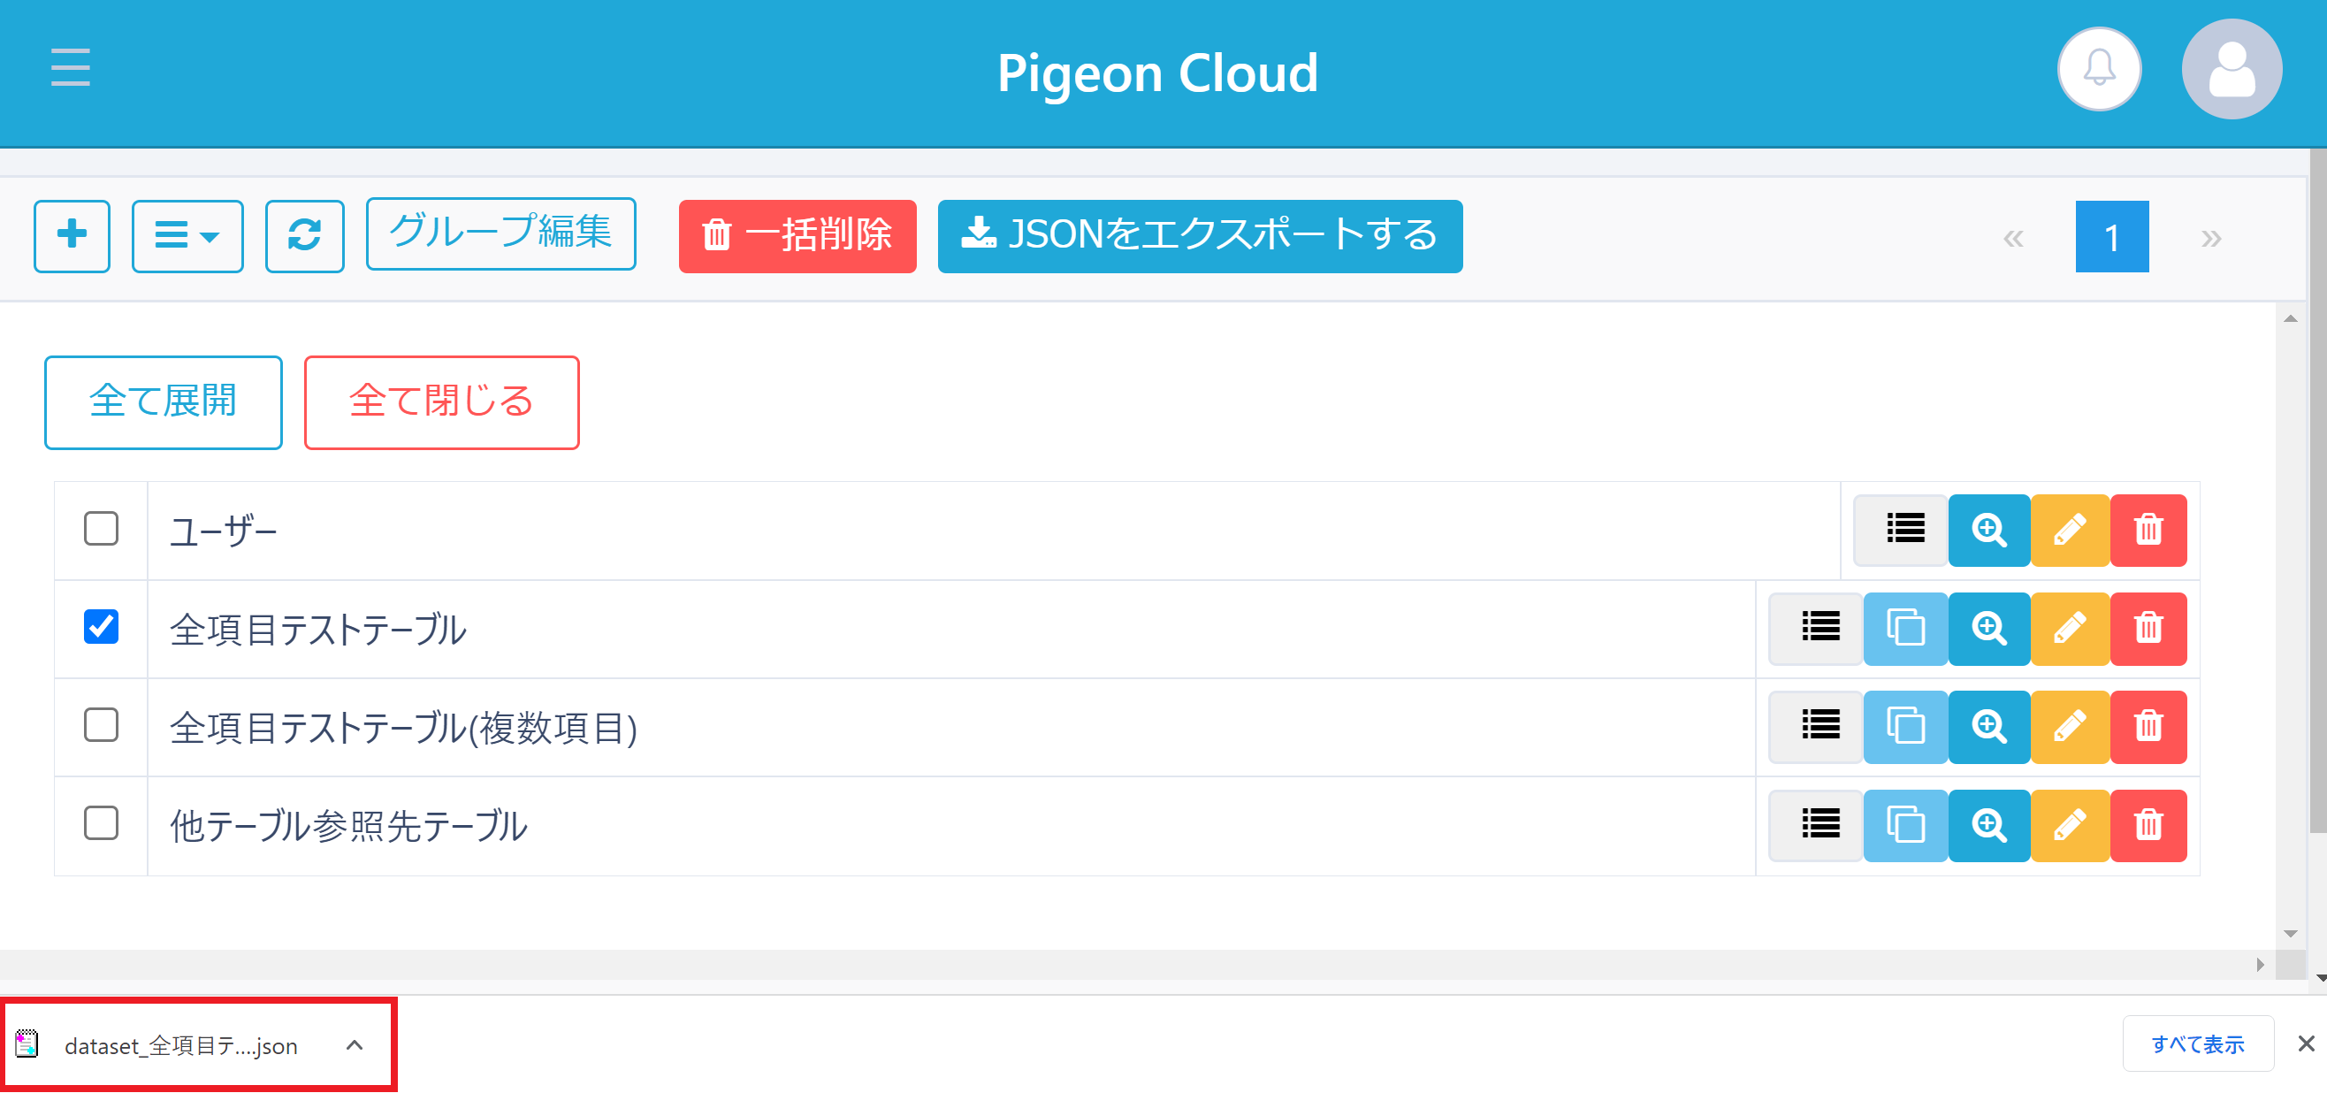Go to page 1 in pagination

click(2111, 237)
